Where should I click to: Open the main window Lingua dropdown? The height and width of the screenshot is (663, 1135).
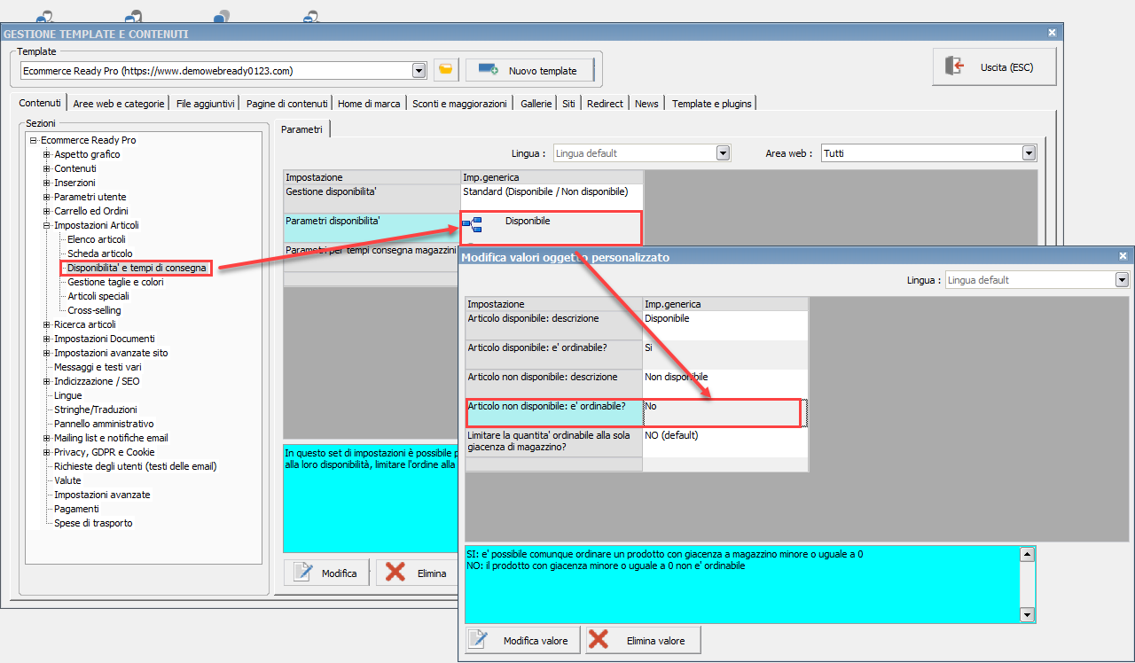point(723,153)
